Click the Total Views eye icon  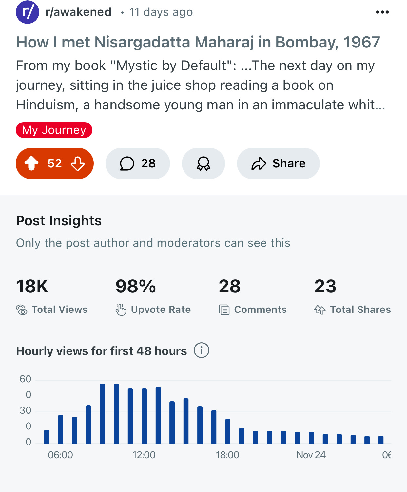(22, 310)
